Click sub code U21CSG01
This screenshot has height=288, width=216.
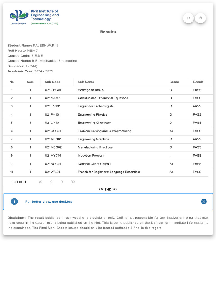coord(53,131)
